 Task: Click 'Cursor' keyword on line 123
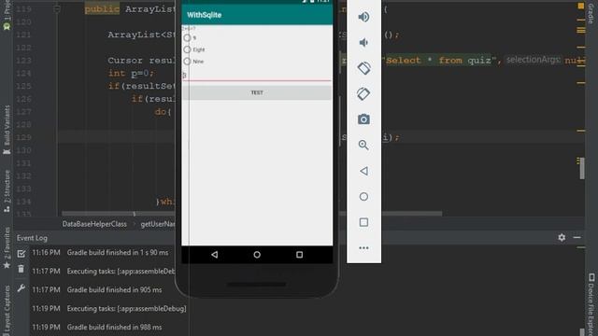(125, 60)
